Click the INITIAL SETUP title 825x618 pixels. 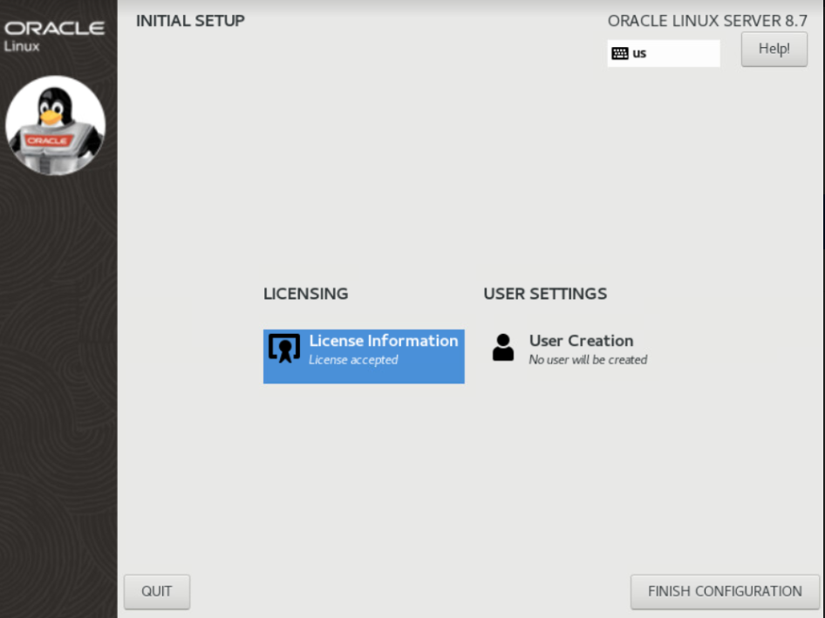pyautogui.click(x=190, y=20)
